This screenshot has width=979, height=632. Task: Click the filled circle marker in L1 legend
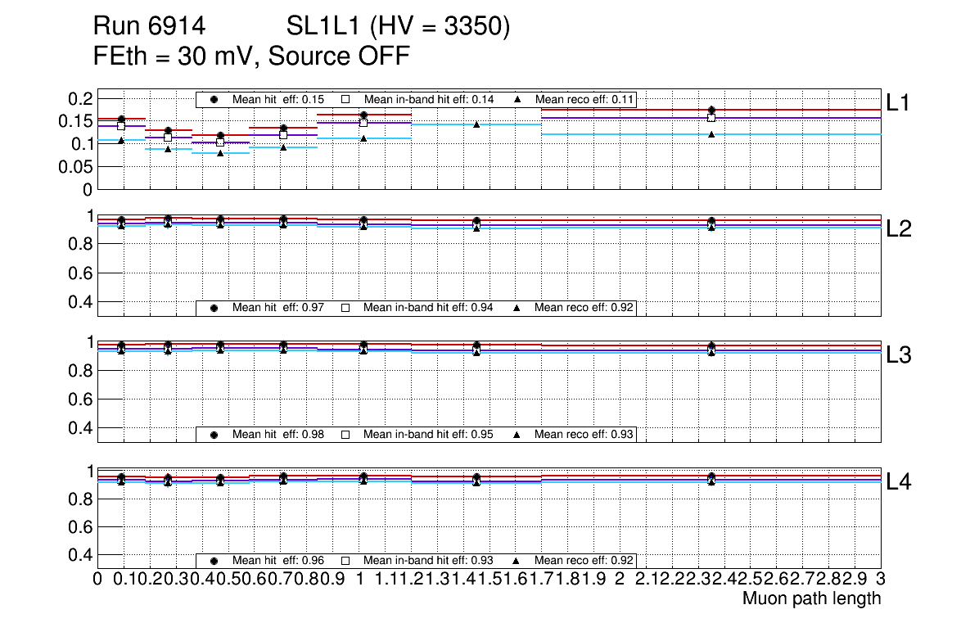214,99
